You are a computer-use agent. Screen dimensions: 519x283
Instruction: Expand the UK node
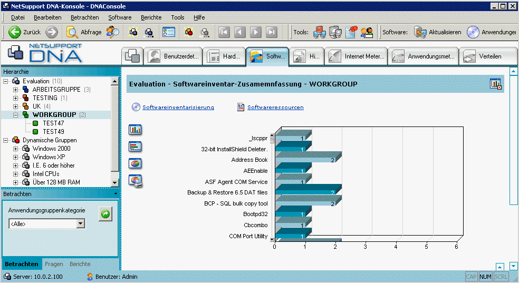coord(15,106)
